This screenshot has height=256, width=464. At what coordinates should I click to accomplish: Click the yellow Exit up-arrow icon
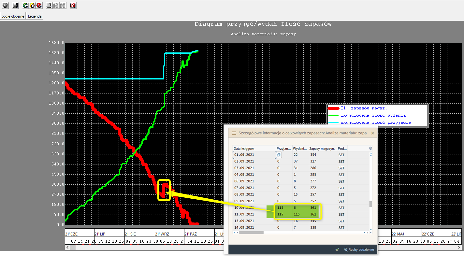point(32,5)
